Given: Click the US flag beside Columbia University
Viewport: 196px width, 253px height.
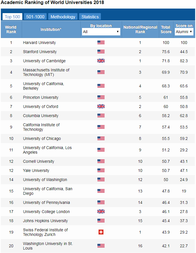Looking at the screenshot, I should (x=101, y=116).
